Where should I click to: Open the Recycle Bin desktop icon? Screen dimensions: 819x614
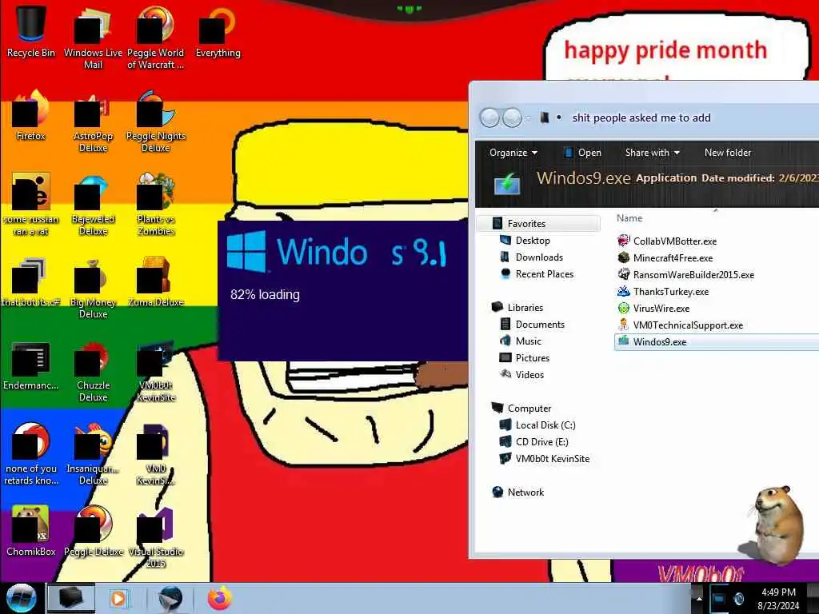[x=31, y=32]
